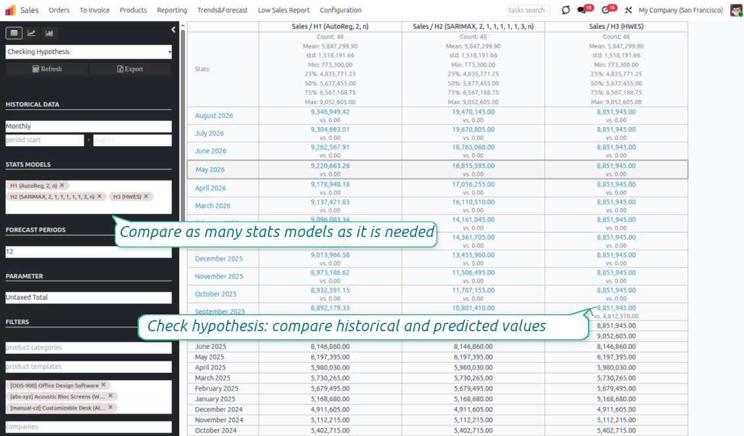Select the bar chart view icon
This screenshot has height=436, width=744.
49,32
